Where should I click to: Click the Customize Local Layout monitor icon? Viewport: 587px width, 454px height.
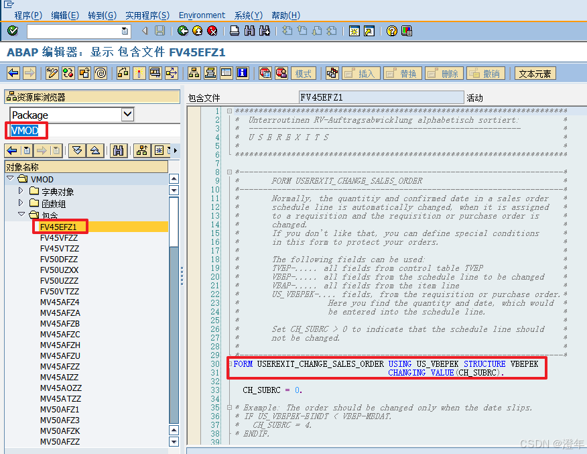point(407,30)
